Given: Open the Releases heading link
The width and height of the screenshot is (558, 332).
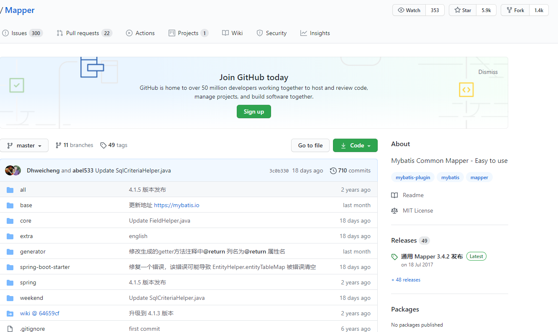Looking at the screenshot, I should [410, 240].
